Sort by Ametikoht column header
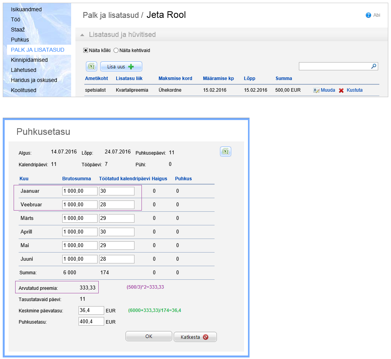 (x=96, y=78)
